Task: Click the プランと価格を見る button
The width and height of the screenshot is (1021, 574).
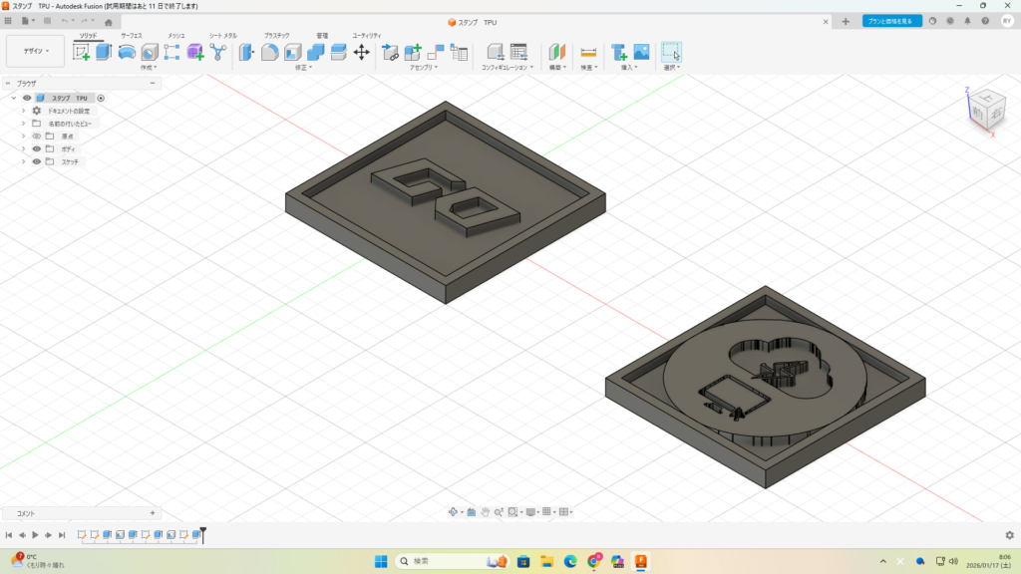Action: coord(892,21)
